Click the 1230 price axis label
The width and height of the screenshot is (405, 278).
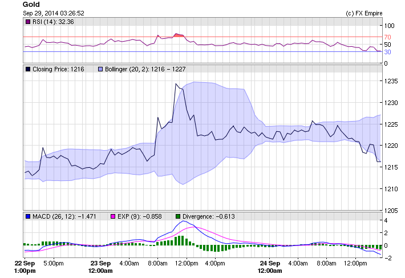(x=391, y=103)
